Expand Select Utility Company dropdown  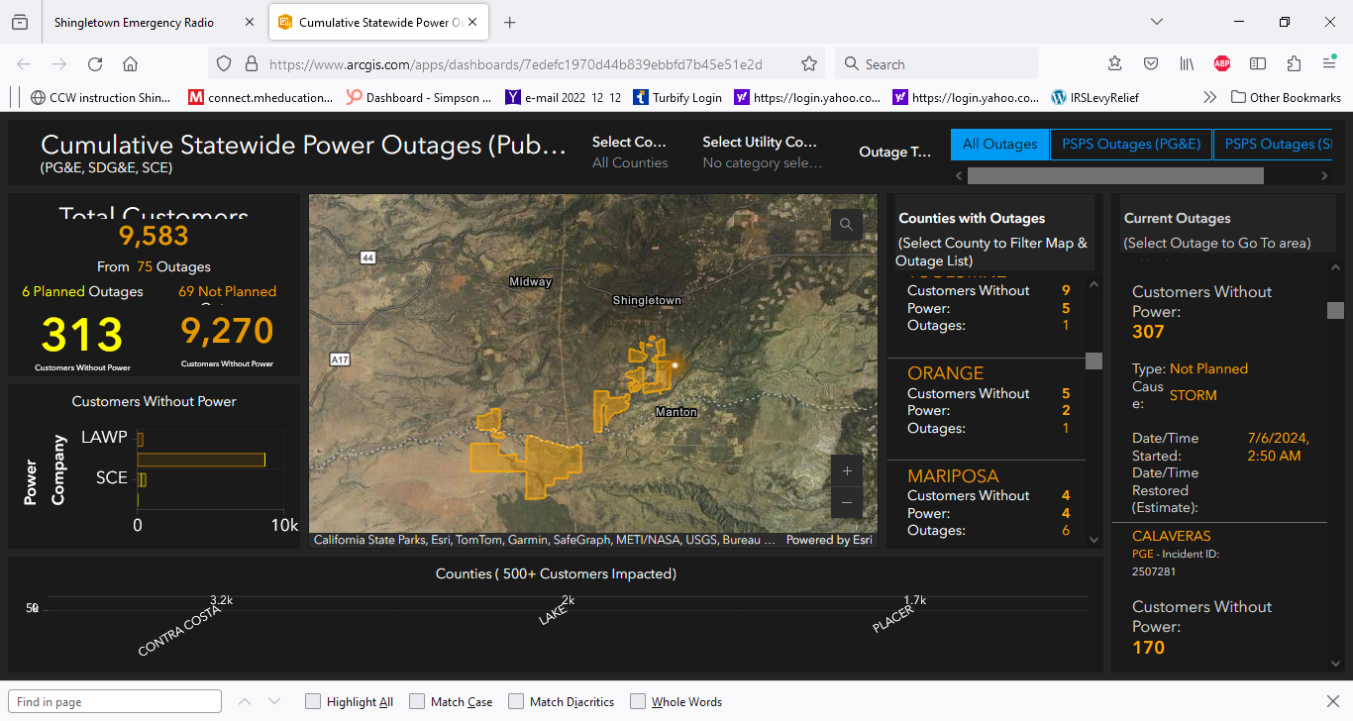761,152
